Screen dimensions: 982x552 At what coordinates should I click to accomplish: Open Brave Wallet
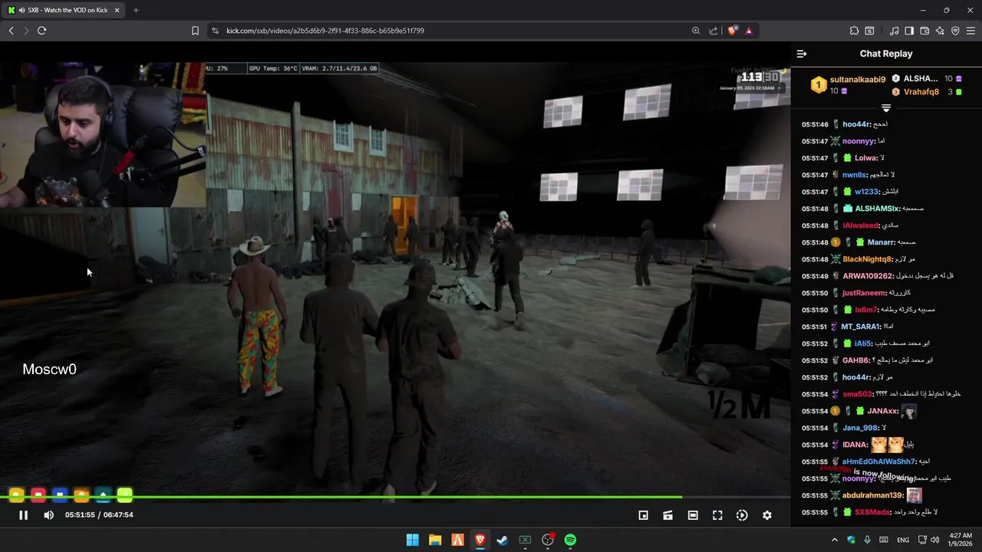point(924,31)
